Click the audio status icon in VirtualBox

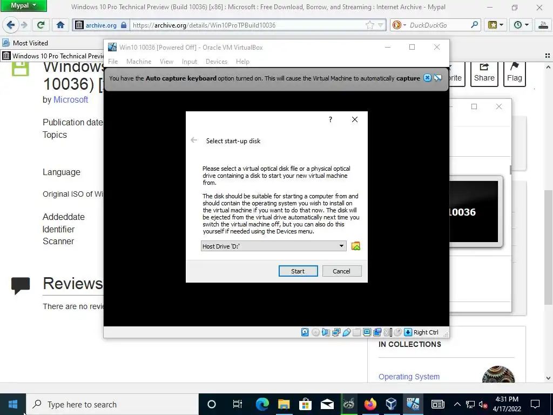tap(326, 332)
